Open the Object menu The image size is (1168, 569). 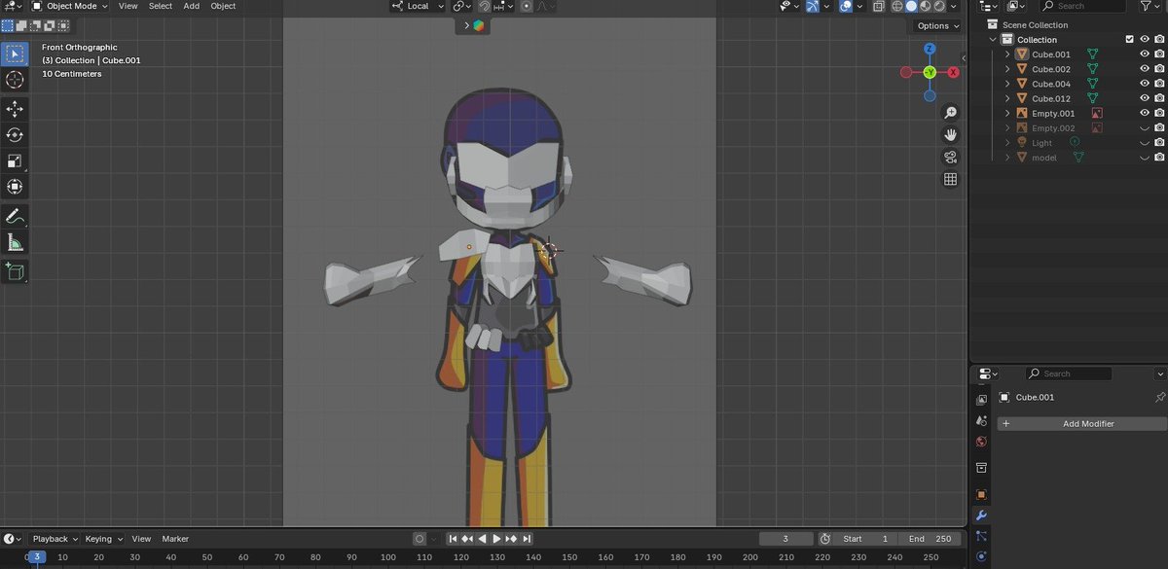[223, 6]
